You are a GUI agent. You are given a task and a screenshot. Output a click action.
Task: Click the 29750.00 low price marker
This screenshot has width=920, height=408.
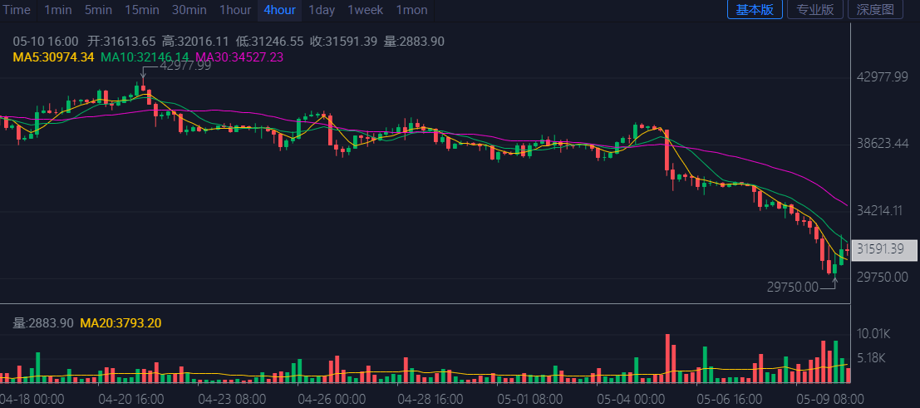coord(792,287)
